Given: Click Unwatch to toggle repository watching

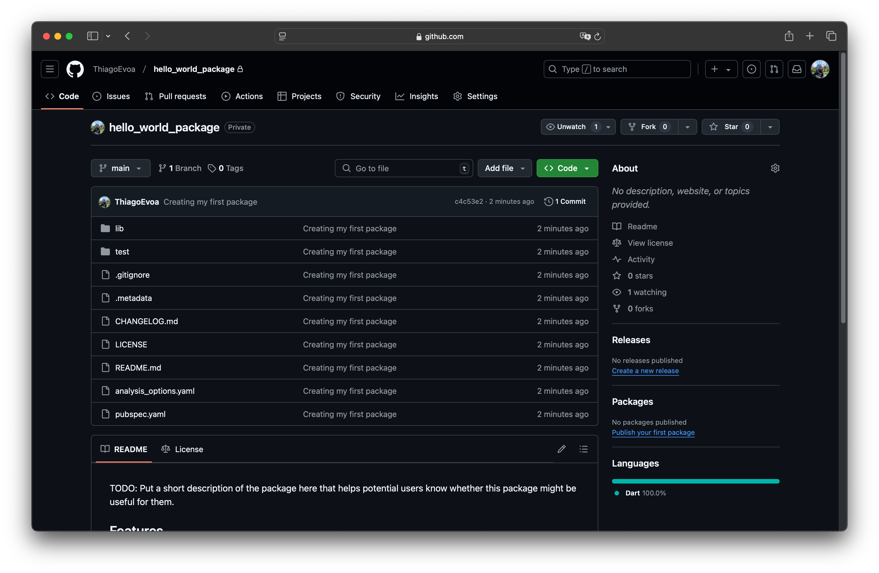Looking at the screenshot, I should tap(571, 127).
